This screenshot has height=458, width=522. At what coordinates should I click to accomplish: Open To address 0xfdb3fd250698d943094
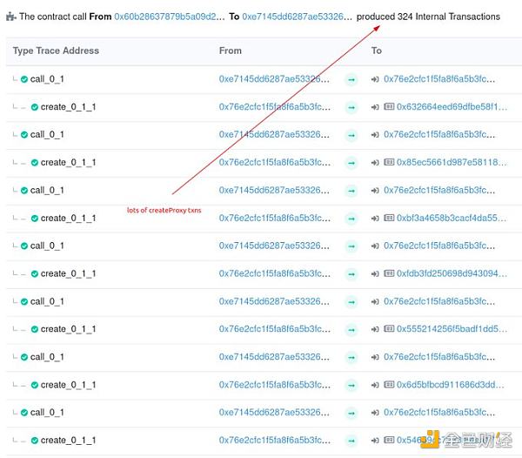(452, 273)
